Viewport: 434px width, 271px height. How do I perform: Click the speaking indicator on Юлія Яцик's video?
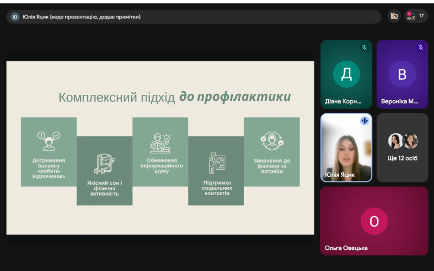364,121
